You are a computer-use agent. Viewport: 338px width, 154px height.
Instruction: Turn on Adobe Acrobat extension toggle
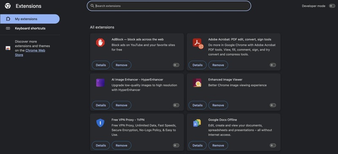[273, 65]
